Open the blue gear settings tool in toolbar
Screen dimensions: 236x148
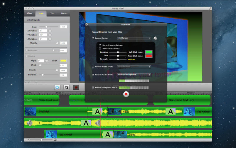[57, 87]
